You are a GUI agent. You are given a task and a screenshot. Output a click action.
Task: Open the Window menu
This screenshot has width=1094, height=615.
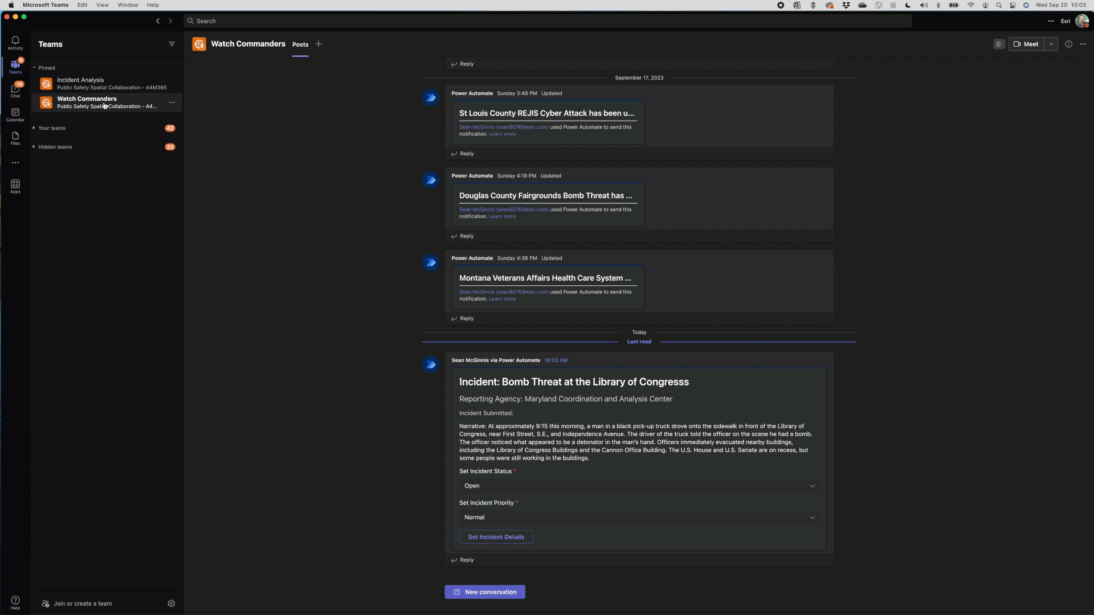click(x=128, y=5)
